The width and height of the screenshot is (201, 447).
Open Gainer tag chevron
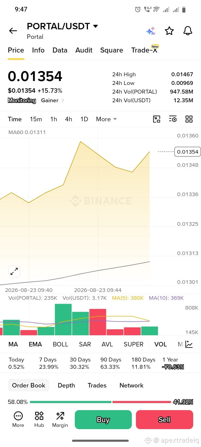(63, 100)
